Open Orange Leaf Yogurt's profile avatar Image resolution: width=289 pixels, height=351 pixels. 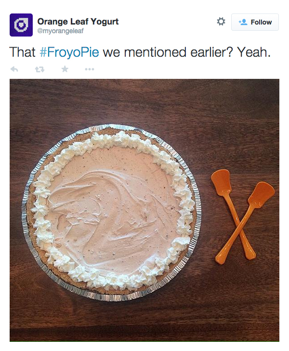pyautogui.click(x=21, y=25)
